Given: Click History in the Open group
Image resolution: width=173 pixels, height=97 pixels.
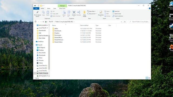Looking at the screenshot, I should click(107, 16).
